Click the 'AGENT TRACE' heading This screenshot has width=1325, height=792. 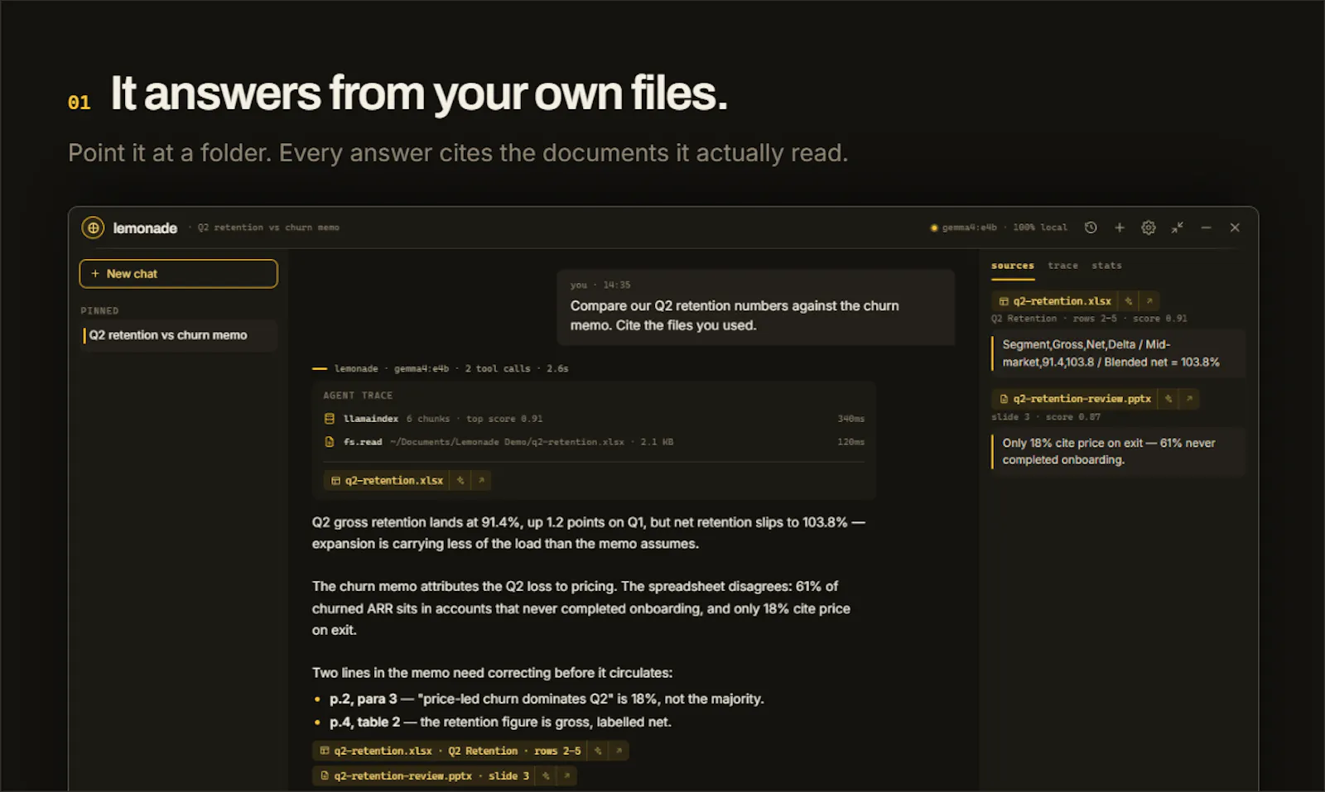(x=358, y=396)
